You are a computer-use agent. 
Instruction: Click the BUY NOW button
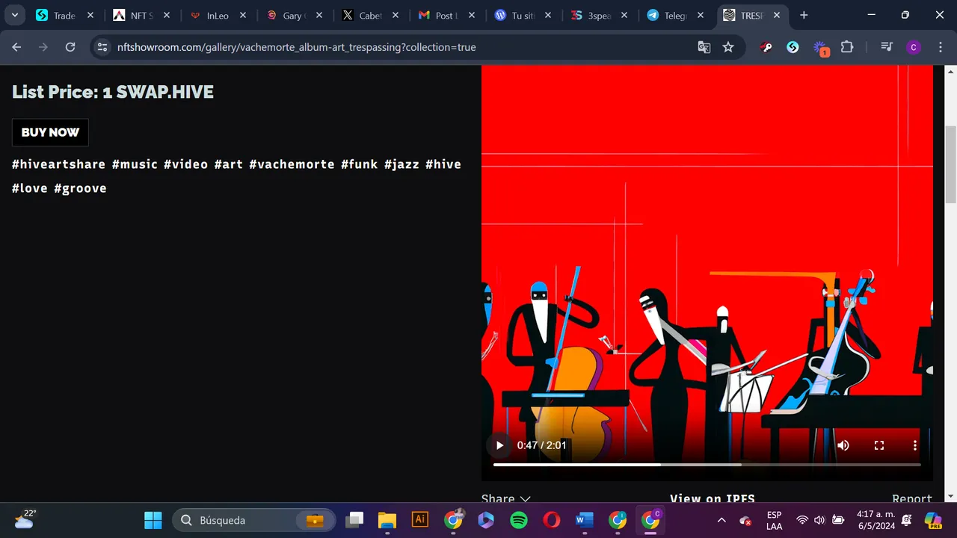[x=50, y=132]
